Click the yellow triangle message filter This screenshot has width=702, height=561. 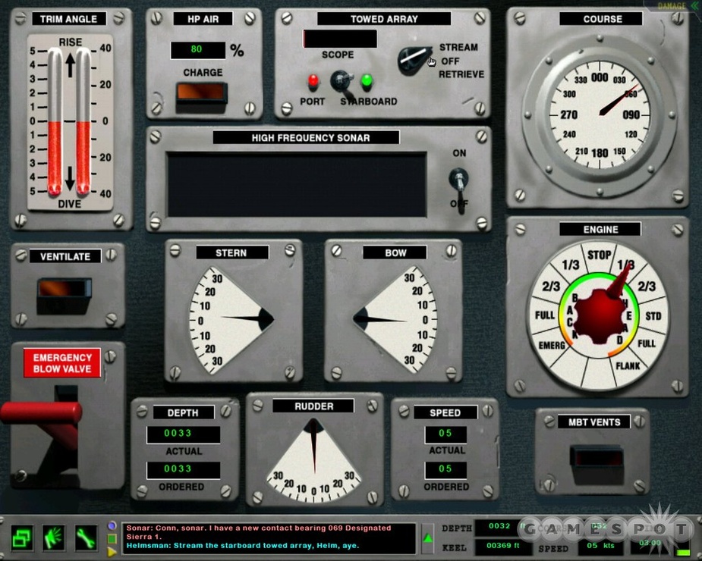(x=112, y=551)
